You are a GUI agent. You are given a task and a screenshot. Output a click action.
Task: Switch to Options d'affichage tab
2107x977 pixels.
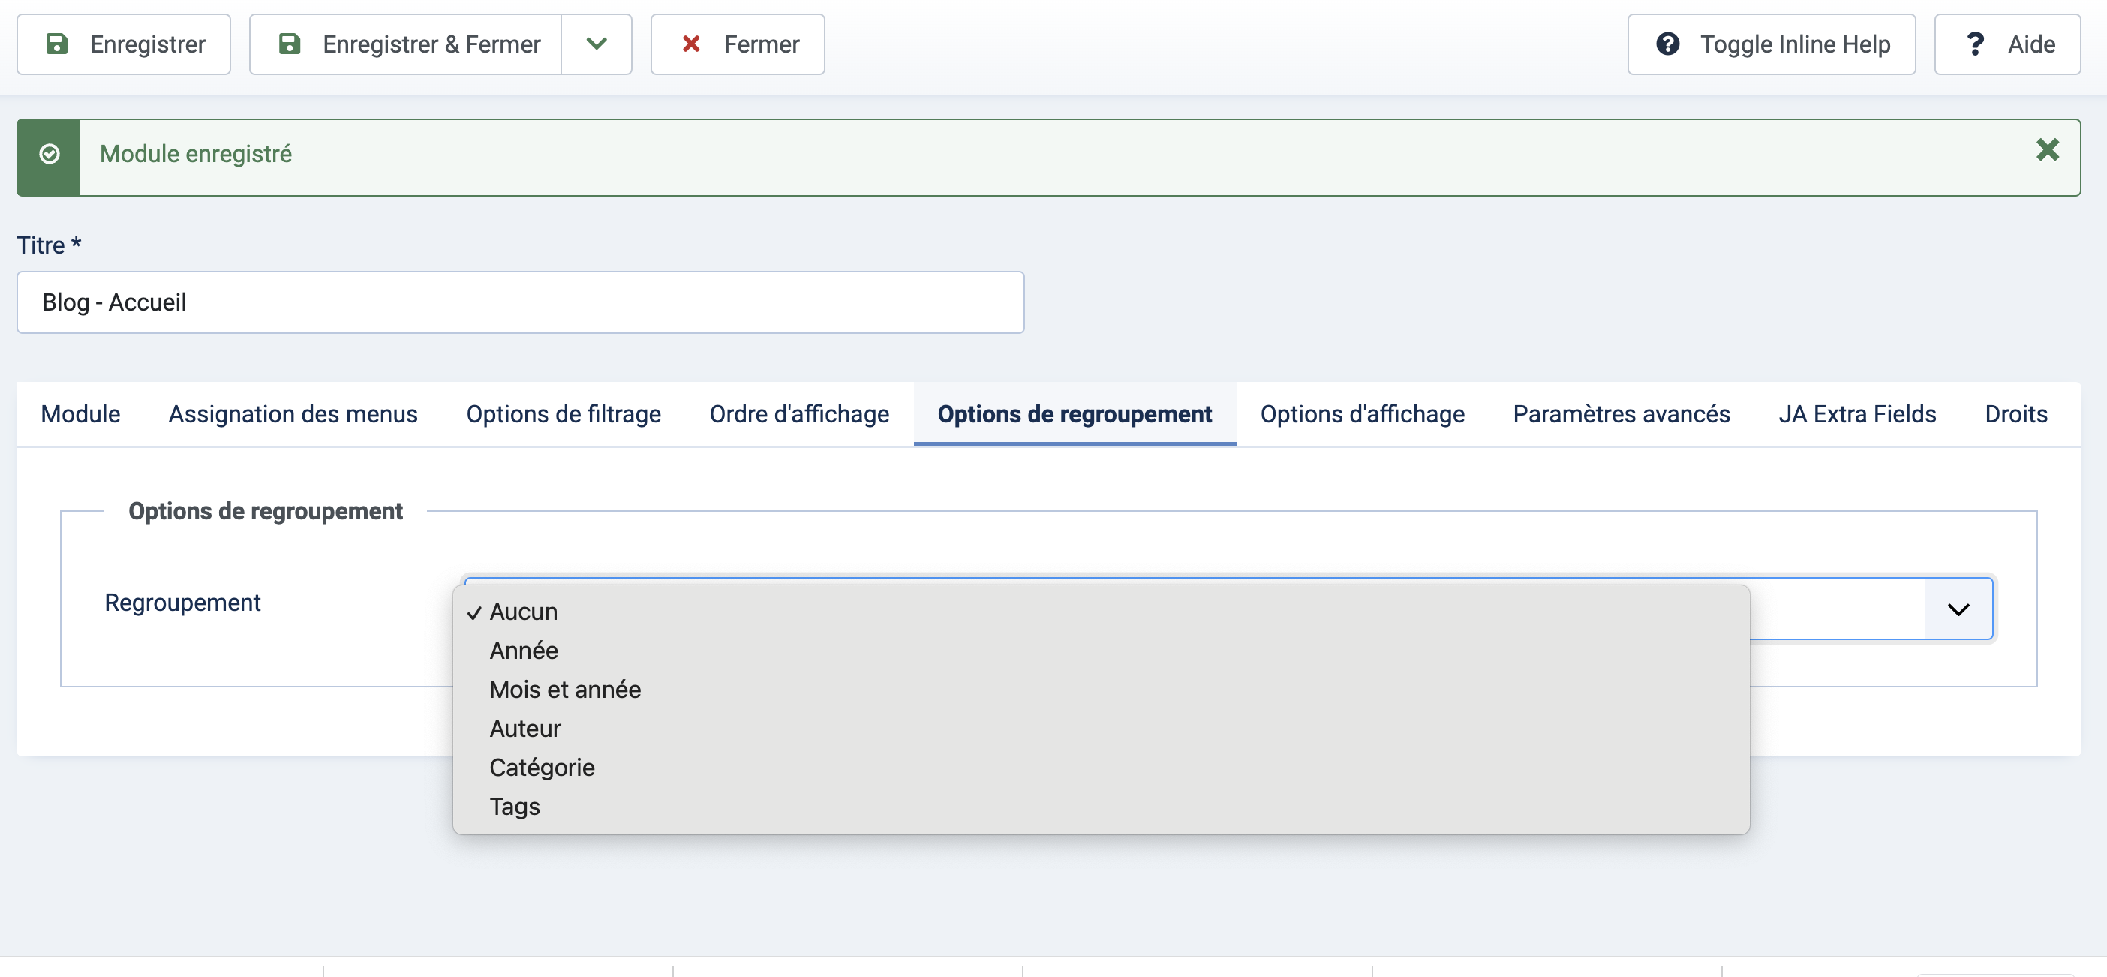(x=1361, y=414)
